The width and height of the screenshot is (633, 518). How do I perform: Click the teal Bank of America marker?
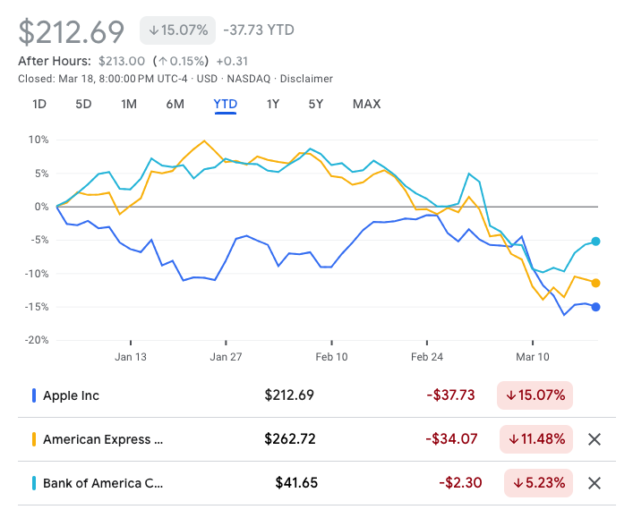click(34, 483)
